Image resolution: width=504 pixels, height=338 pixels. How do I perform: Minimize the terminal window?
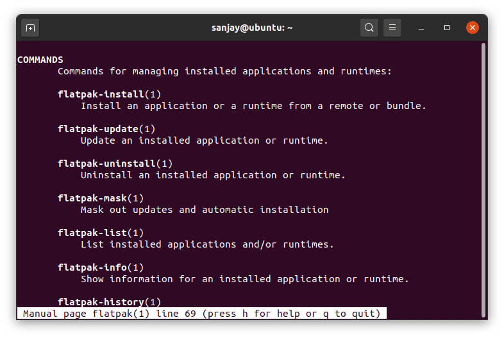click(421, 28)
